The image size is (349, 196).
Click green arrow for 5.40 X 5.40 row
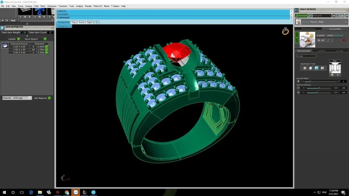point(47,52)
